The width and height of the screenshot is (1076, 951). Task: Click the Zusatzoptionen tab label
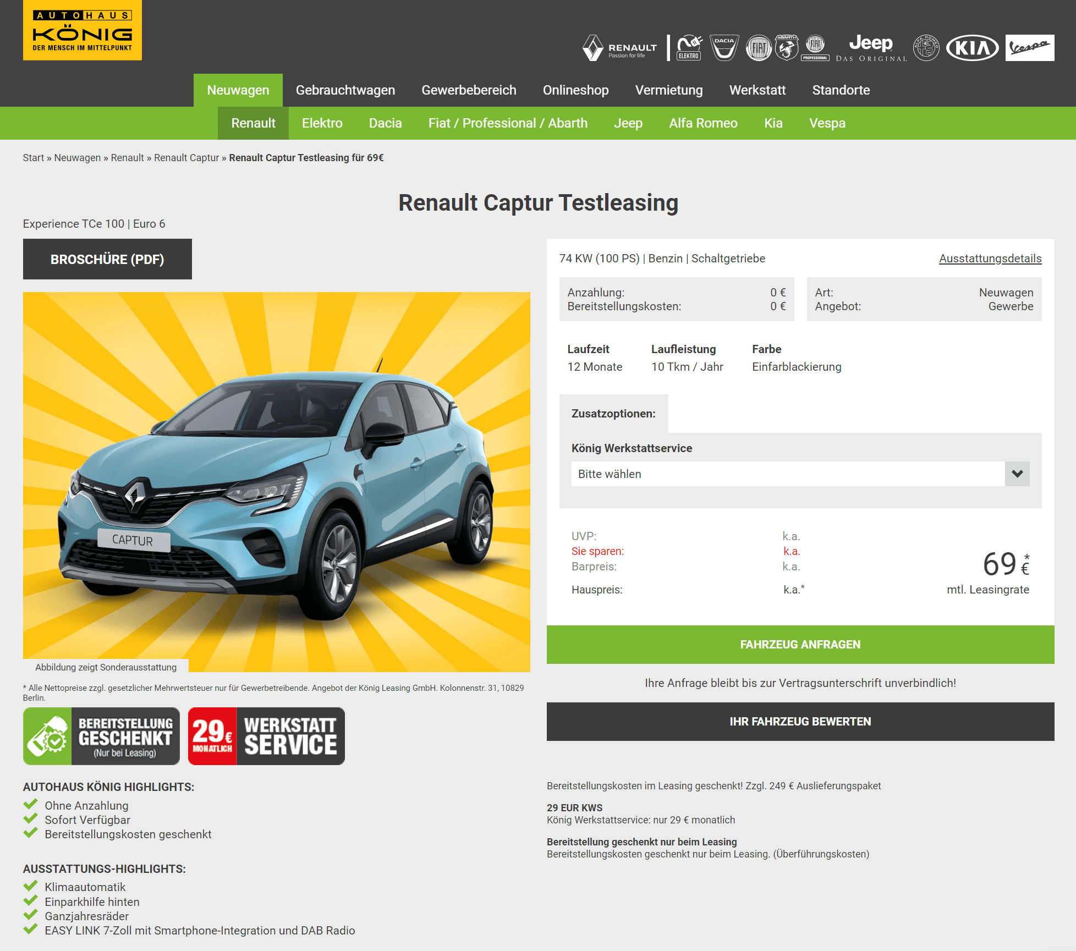(x=613, y=414)
